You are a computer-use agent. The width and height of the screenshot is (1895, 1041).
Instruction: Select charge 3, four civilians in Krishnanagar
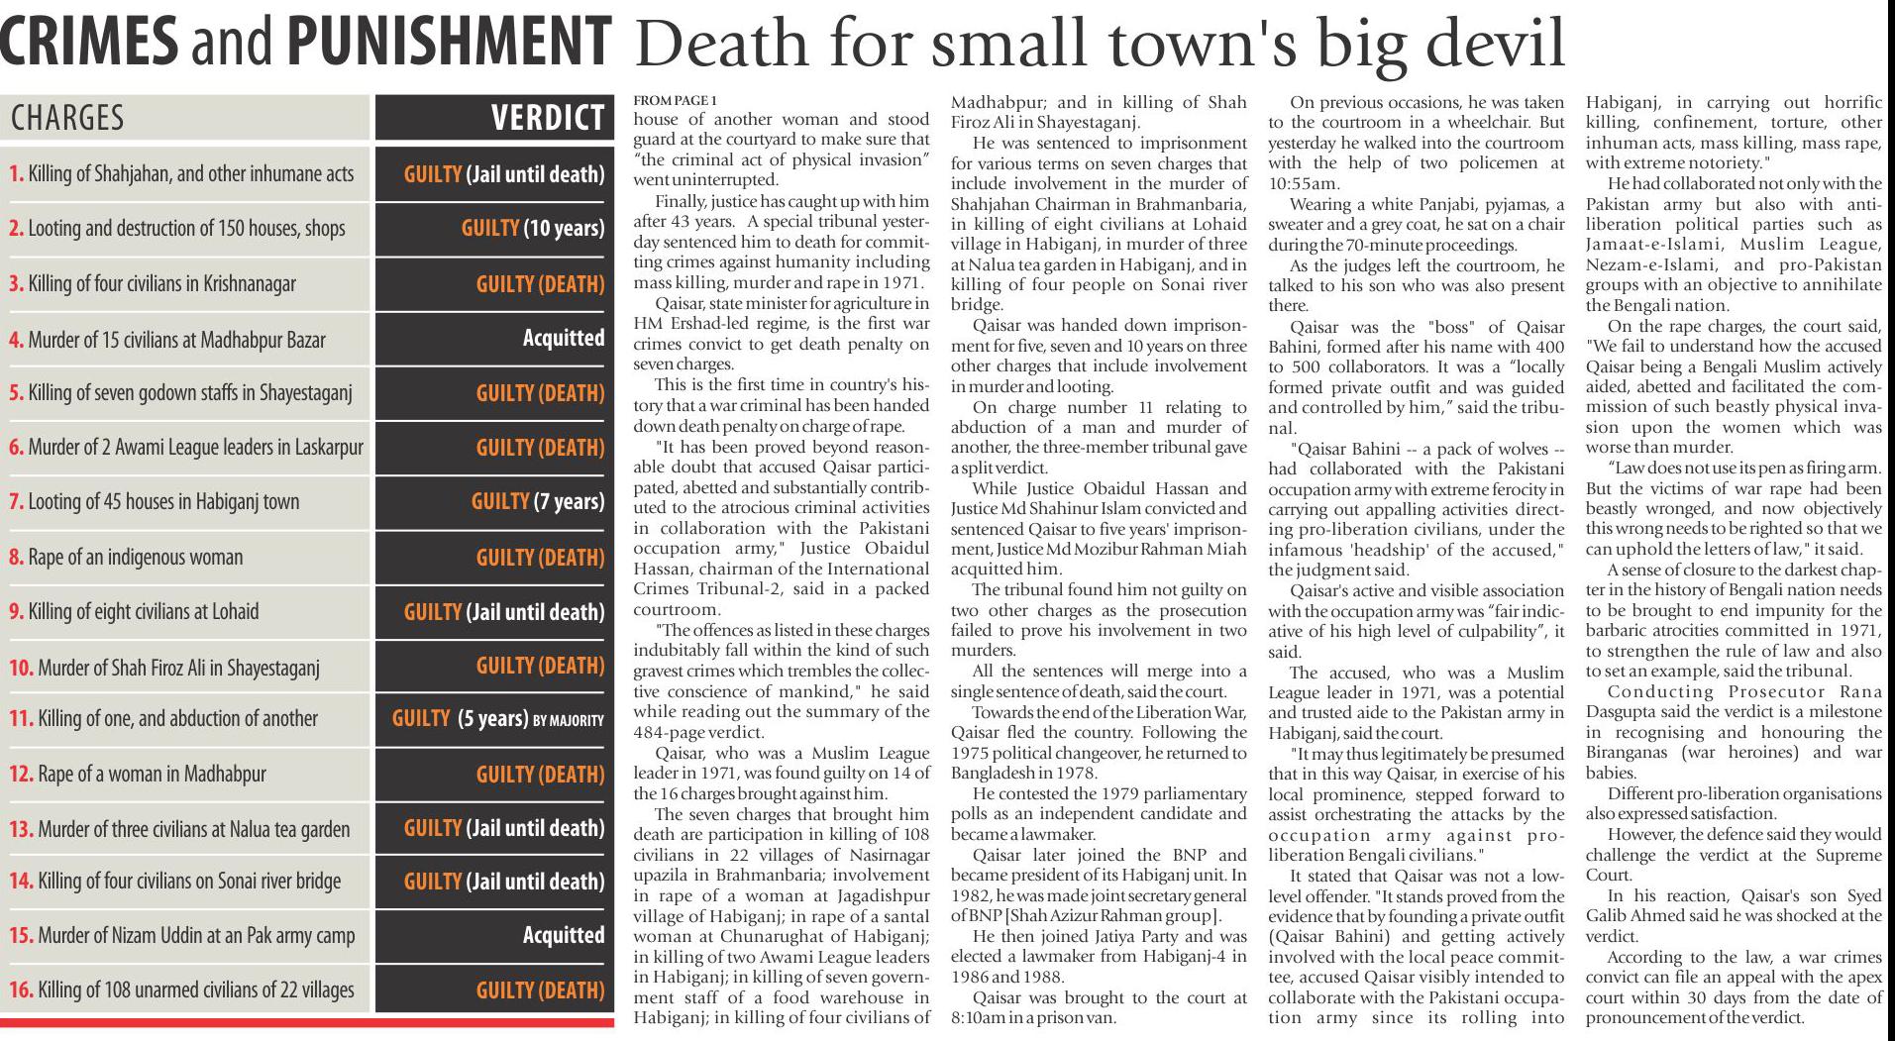coord(153,284)
